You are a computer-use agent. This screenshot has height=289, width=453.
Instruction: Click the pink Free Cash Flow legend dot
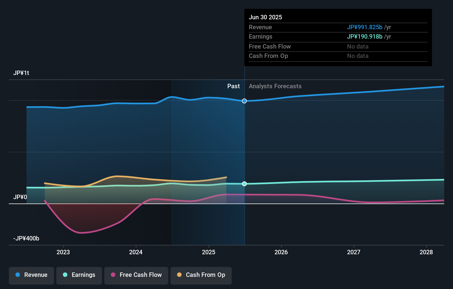pyautogui.click(x=113, y=275)
